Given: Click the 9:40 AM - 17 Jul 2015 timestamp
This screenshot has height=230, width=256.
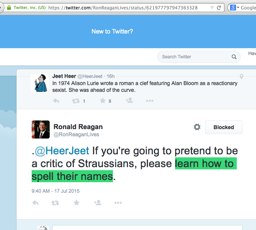Looking at the screenshot, I should [x=55, y=191].
